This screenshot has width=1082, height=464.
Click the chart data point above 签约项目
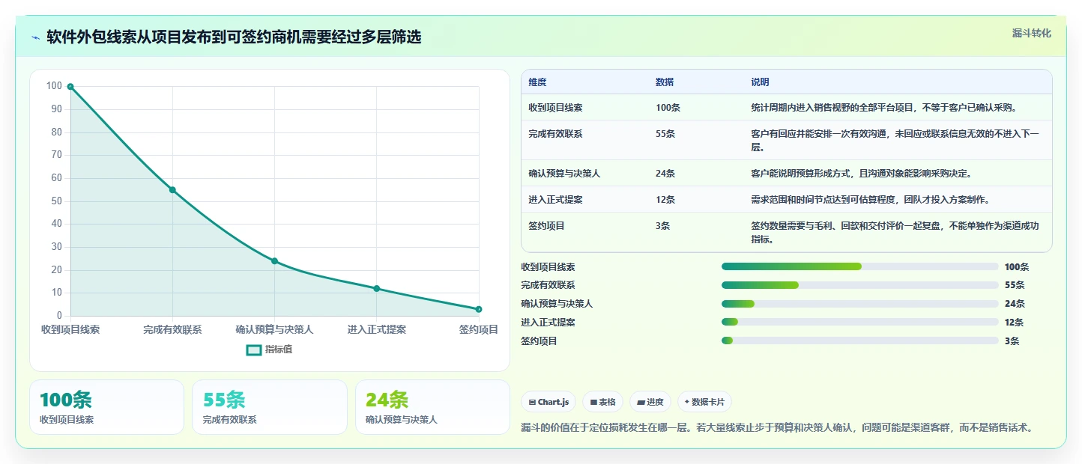(x=479, y=309)
